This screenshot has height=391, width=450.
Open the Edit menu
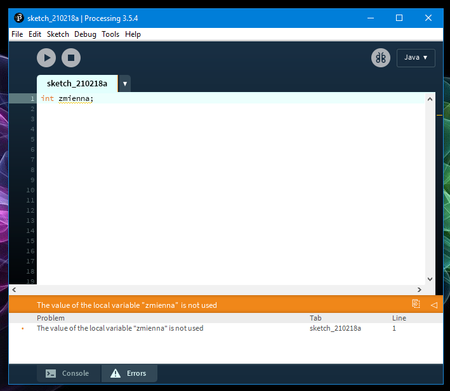pos(35,34)
